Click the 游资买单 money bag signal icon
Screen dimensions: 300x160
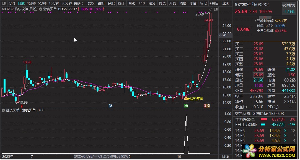(x=186, y=98)
